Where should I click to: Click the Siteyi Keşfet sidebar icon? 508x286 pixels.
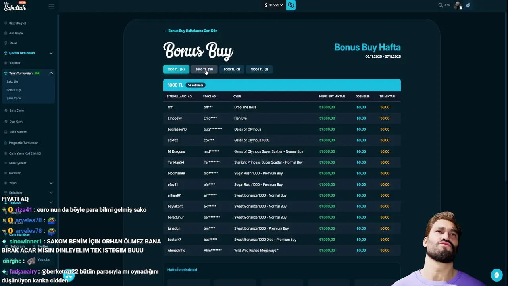[x=6, y=23]
